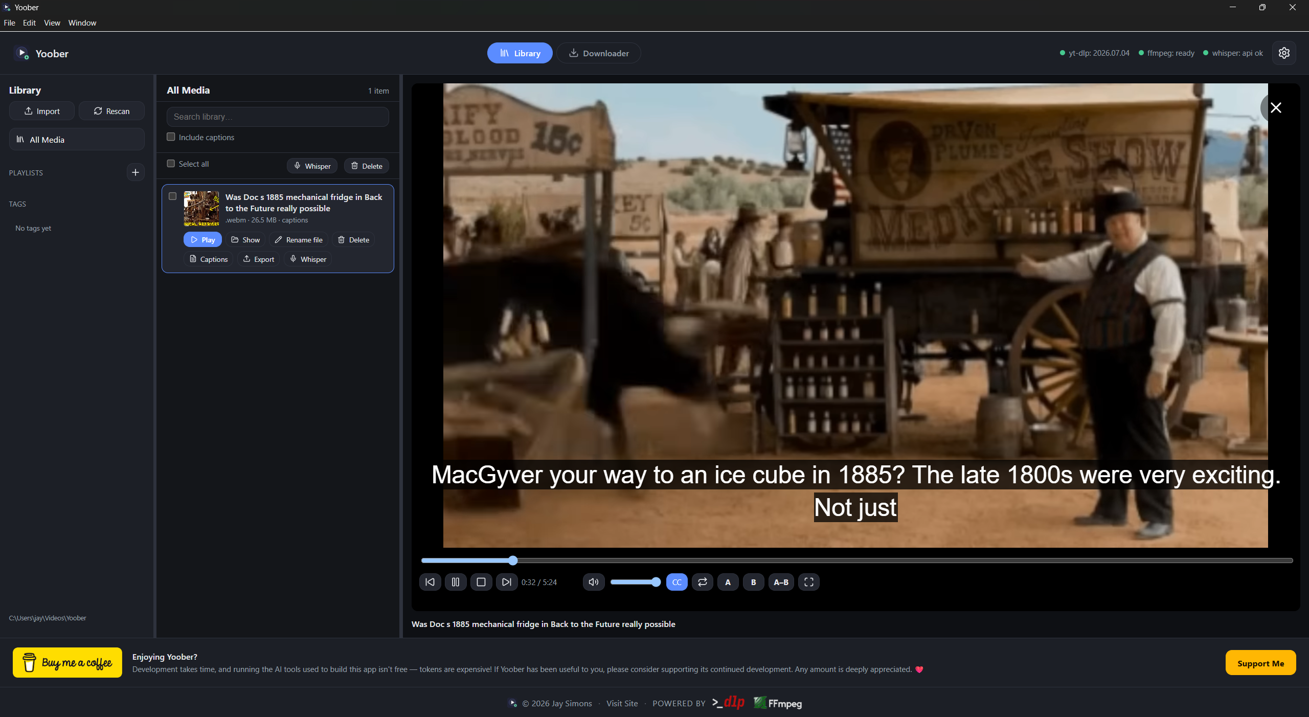
Task: Click the video seek progress bar
Action: pos(857,561)
